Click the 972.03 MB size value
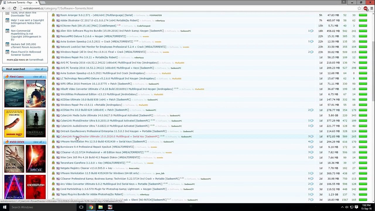The height and width of the screenshot is (211, 375). (x=333, y=137)
